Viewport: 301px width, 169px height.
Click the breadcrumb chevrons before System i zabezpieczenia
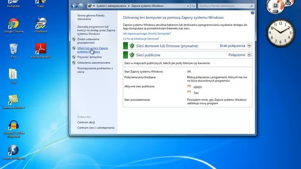94,6
